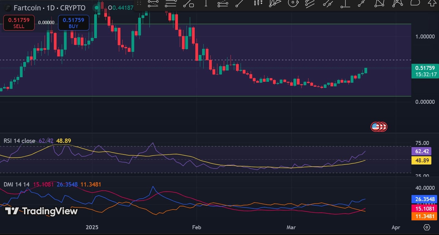Click the current price label 0.51759 on axis
Viewport: 439px width, 235px height.
pos(425,71)
